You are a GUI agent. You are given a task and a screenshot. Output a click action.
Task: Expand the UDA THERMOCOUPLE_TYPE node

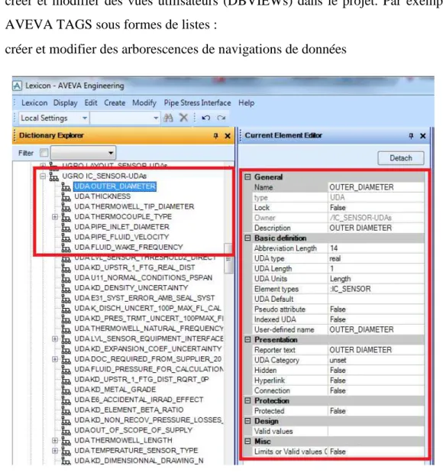pos(55,216)
